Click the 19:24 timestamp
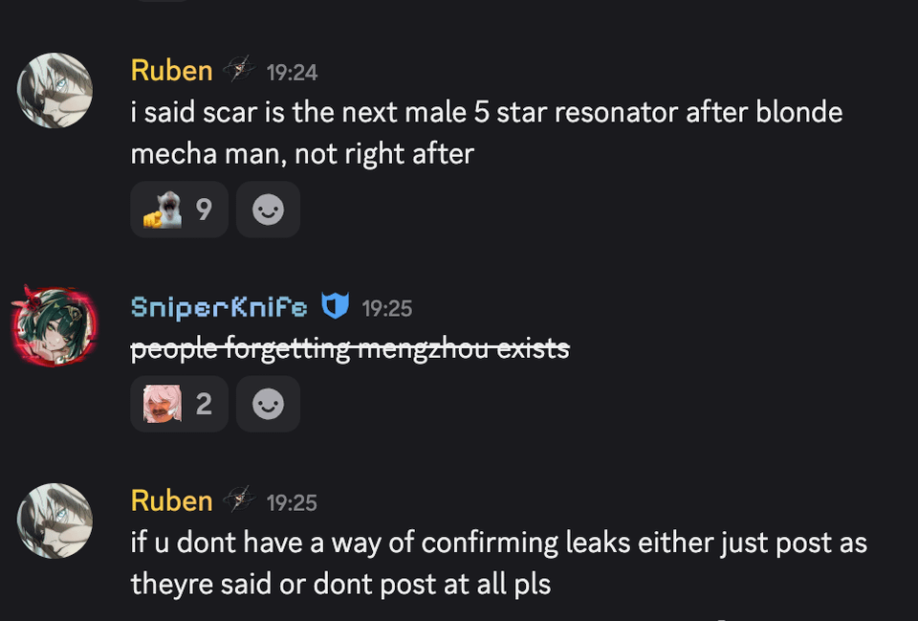Screen dimensions: 918x621 click(x=292, y=73)
